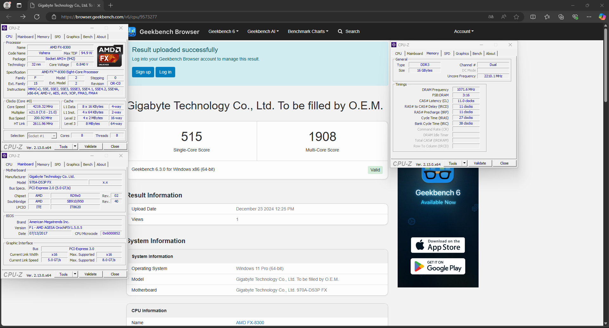Viewport: 609px width, 328px height.
Task: Click the Upload Date December 23 2024 value
Action: [265, 209]
